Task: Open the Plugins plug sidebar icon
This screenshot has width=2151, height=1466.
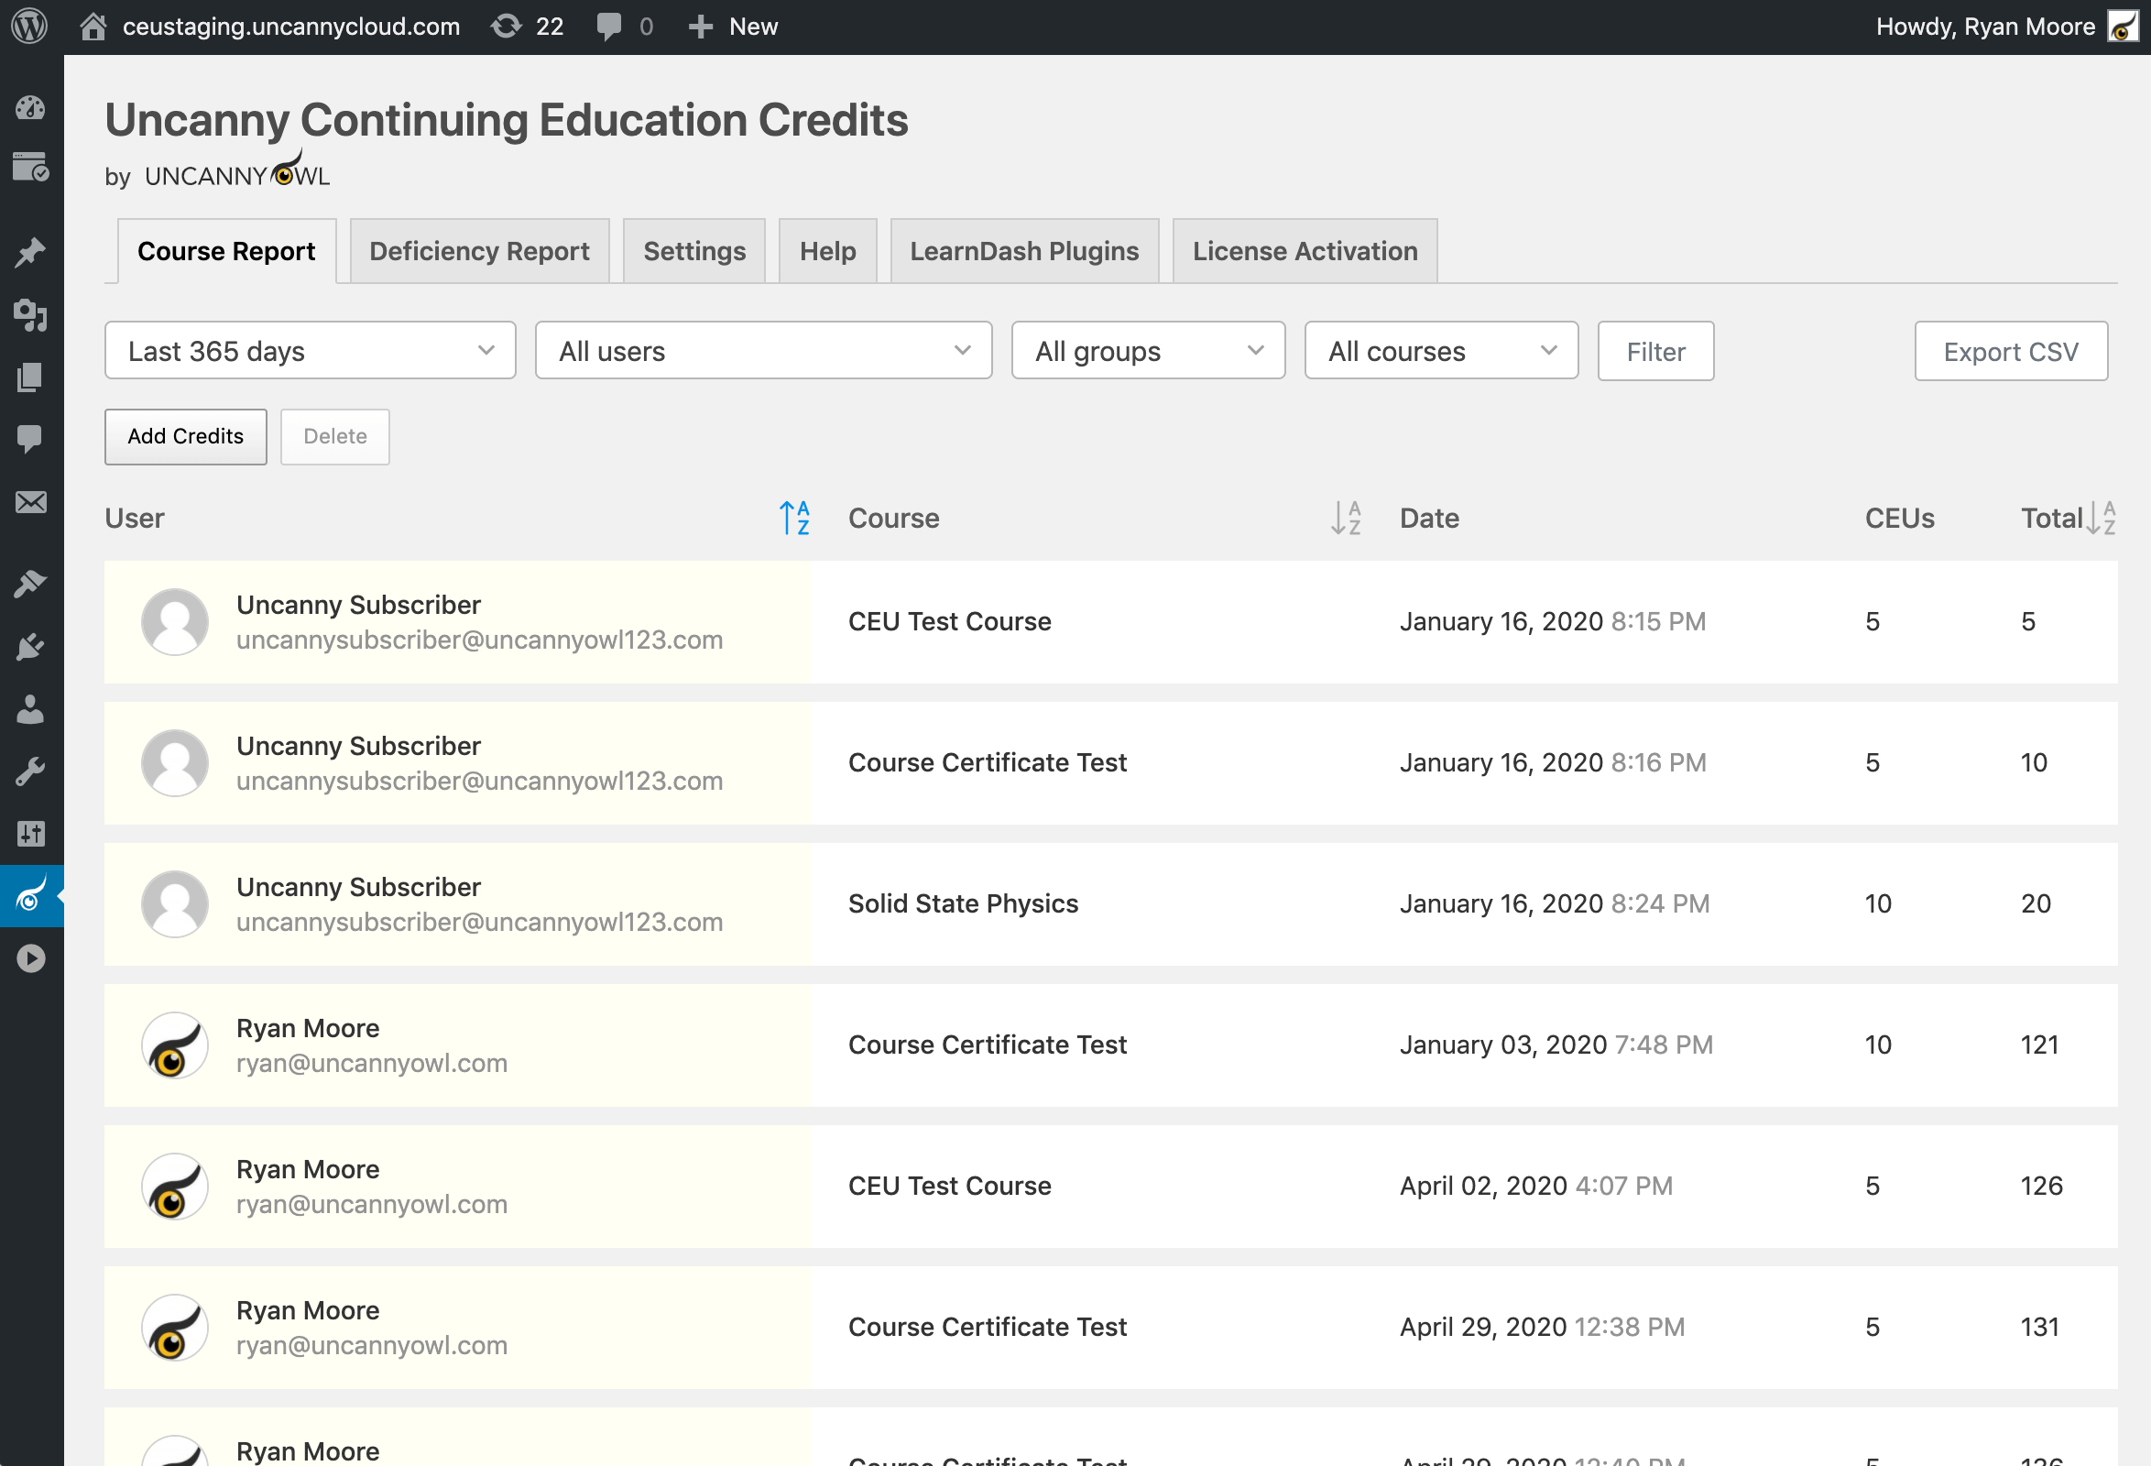Action: tap(30, 646)
